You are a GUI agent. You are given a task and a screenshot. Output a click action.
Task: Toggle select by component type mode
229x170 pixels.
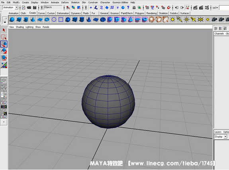coord(79,8)
